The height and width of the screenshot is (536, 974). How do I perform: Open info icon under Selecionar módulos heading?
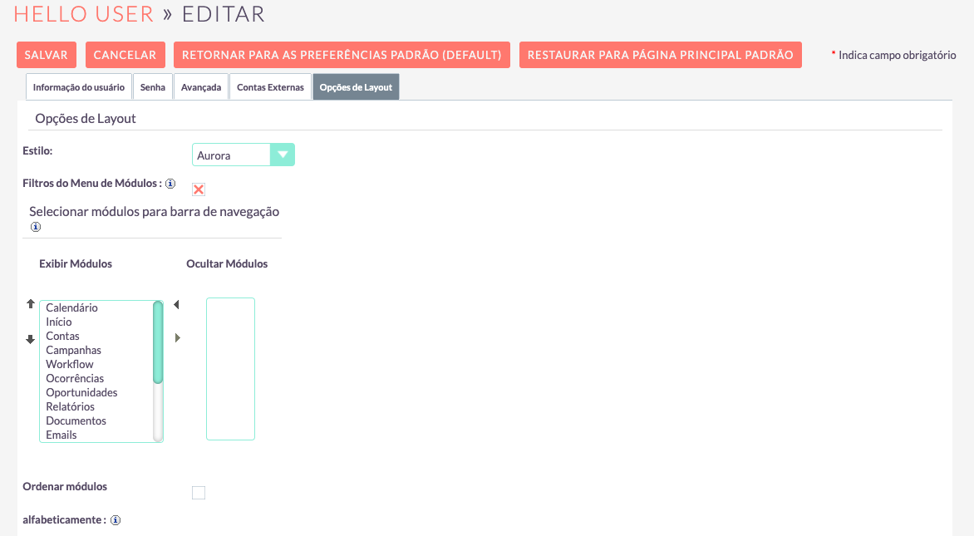pyautogui.click(x=36, y=227)
